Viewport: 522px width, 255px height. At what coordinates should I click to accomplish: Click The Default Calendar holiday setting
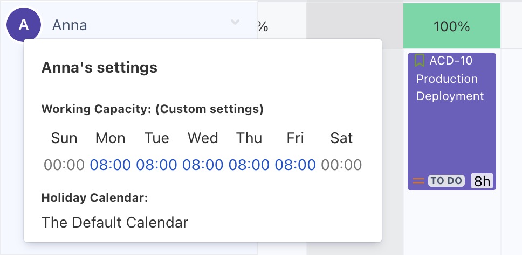click(115, 222)
